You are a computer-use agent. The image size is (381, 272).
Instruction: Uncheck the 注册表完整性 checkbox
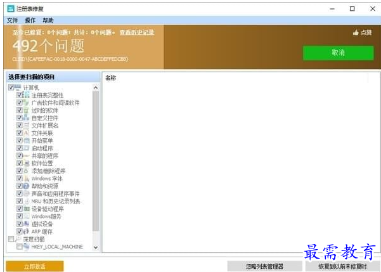point(20,95)
